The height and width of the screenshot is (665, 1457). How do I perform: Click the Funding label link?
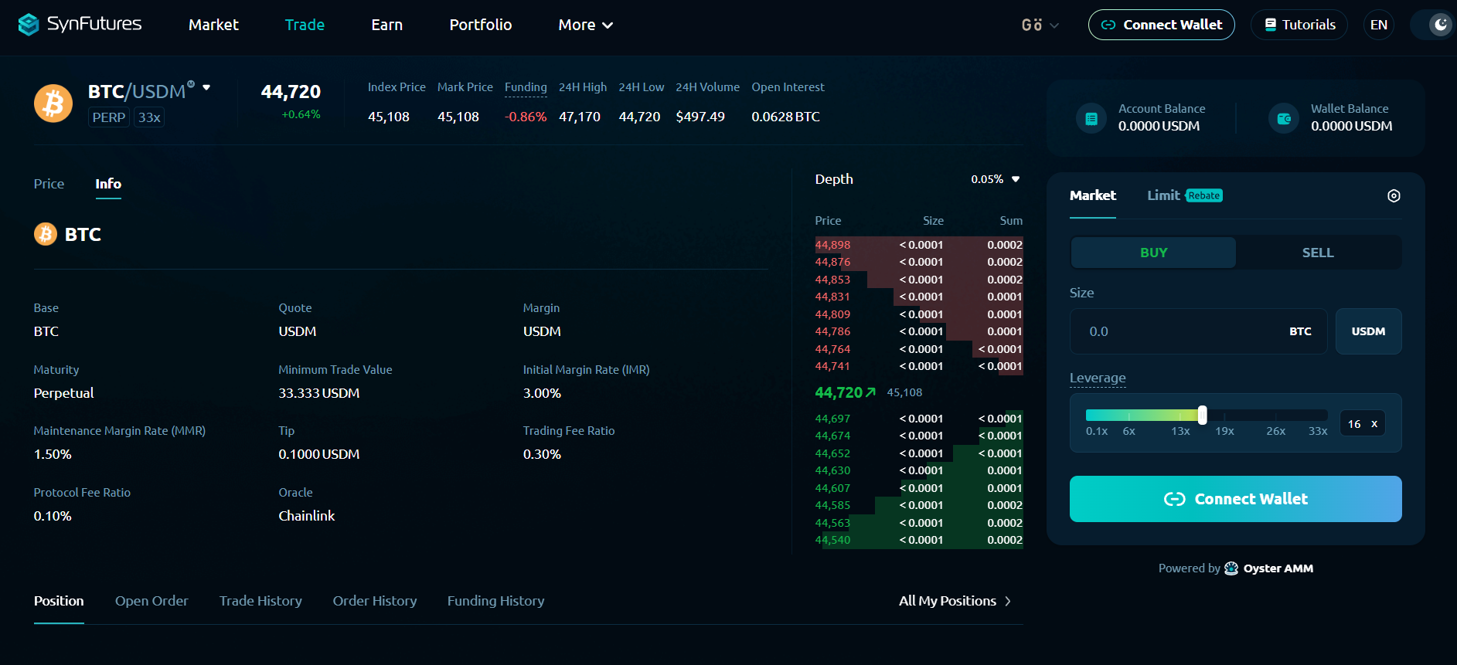(x=526, y=87)
